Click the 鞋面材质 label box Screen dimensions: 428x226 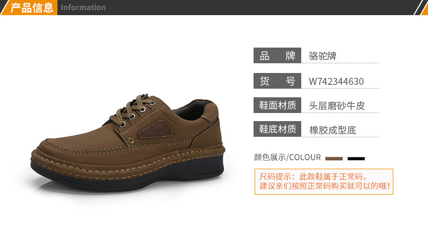click(x=277, y=105)
